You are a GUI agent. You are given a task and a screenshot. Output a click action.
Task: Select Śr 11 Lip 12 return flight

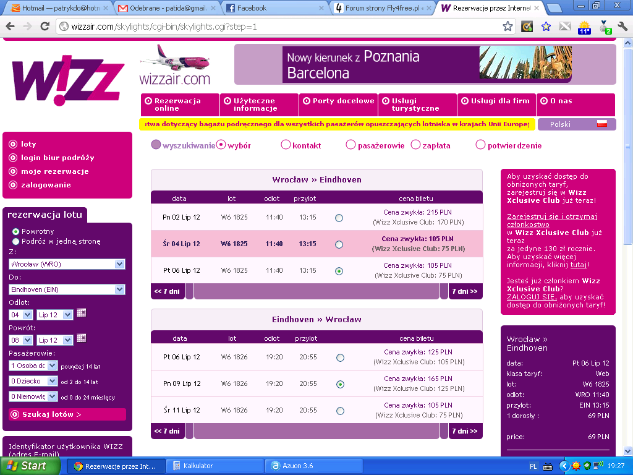[341, 411]
